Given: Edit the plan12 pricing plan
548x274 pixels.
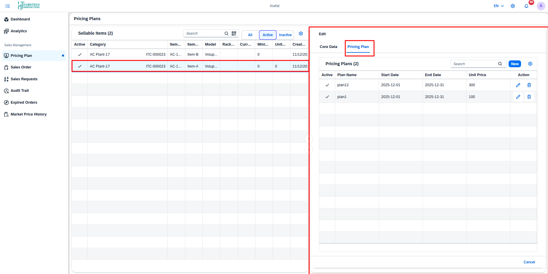Looking at the screenshot, I should point(518,85).
